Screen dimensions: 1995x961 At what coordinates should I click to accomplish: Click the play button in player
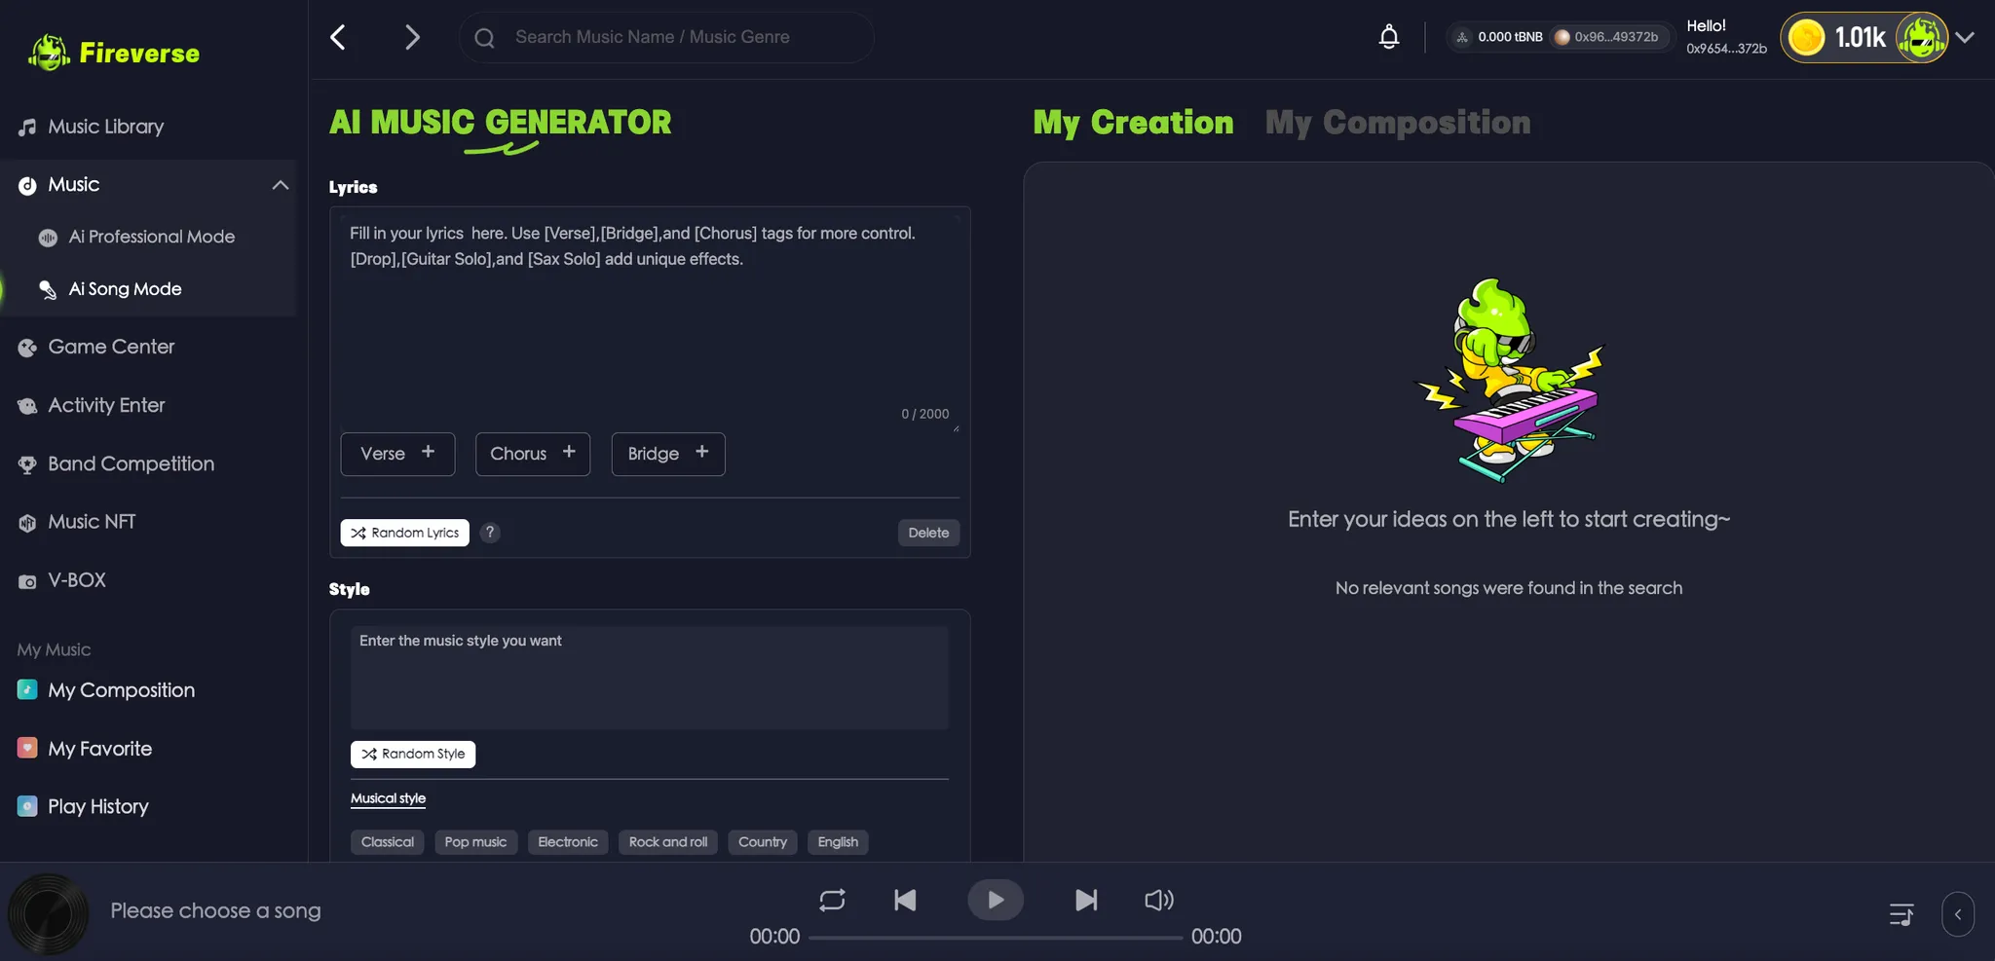995,900
